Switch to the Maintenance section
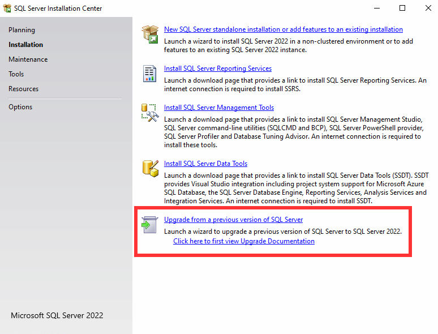The image size is (438, 334). [x=28, y=59]
